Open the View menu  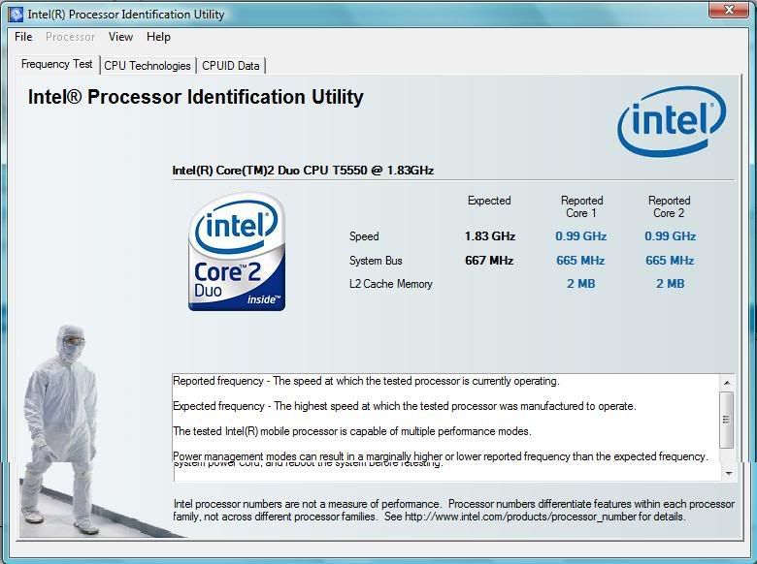tap(120, 37)
